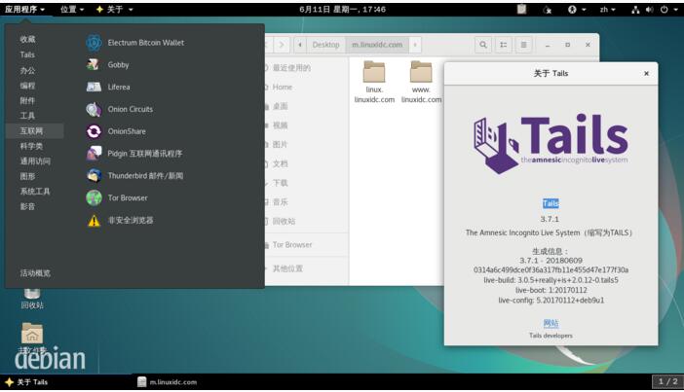Open the power system menu

point(668,9)
